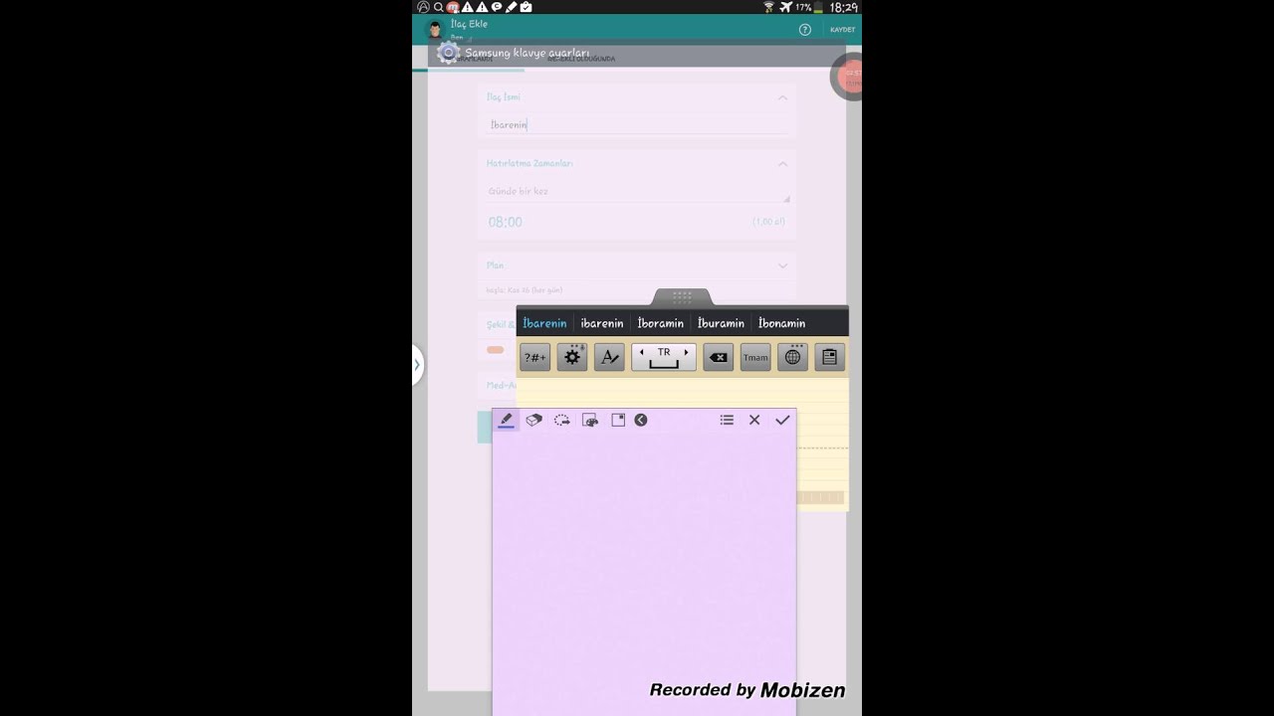1274x716 pixels.
Task: Tap the KAYDET save button
Action: click(842, 30)
